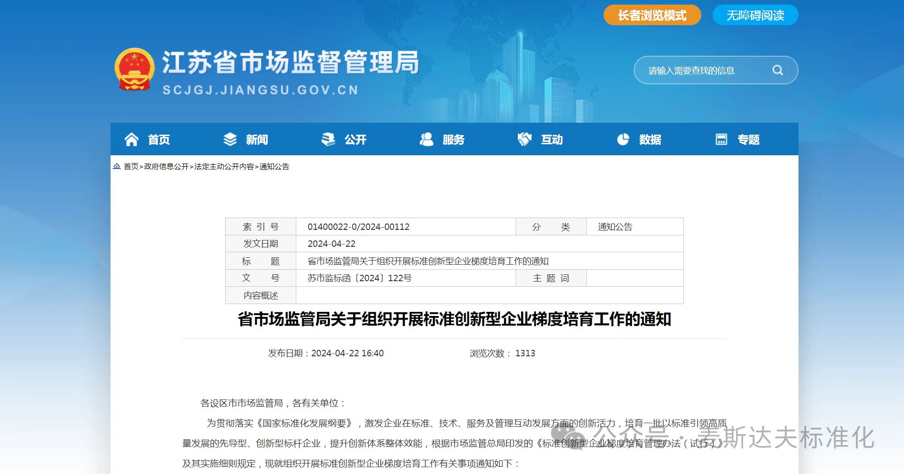Click the person icon beside 服务

426,139
